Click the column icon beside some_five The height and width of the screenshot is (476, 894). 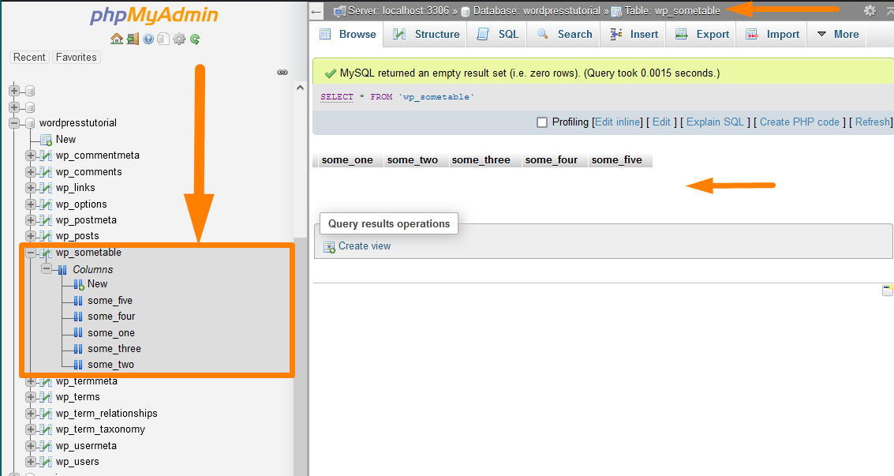[x=78, y=301]
